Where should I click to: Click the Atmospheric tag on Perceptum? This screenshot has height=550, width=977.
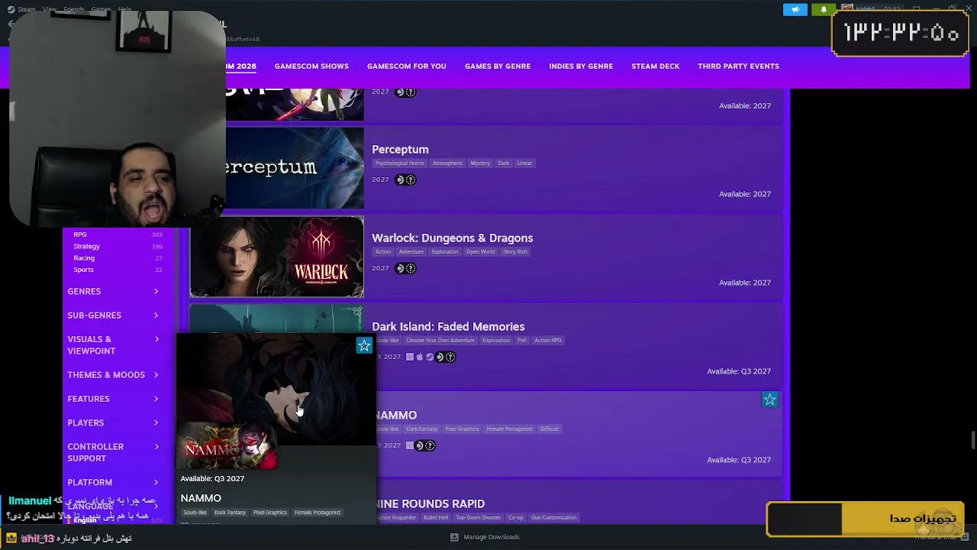pyautogui.click(x=447, y=163)
